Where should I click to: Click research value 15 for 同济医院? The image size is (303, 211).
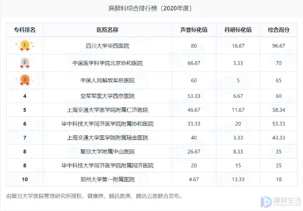pos(238,166)
